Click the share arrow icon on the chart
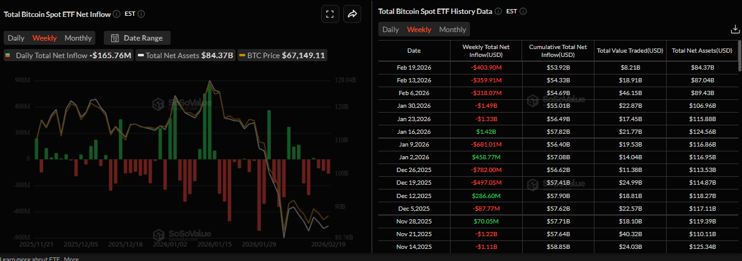The width and height of the screenshot is (742, 261). (x=352, y=14)
